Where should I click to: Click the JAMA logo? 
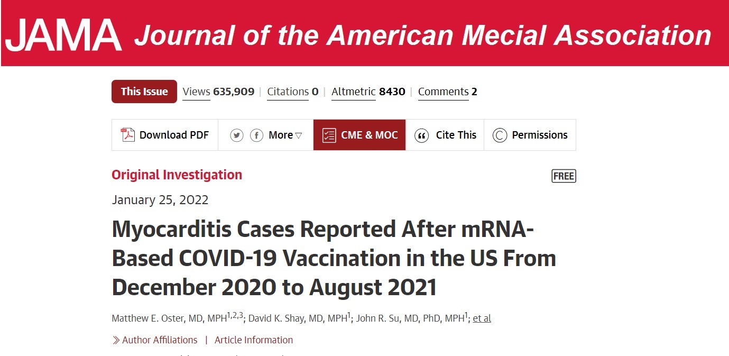[x=63, y=35]
